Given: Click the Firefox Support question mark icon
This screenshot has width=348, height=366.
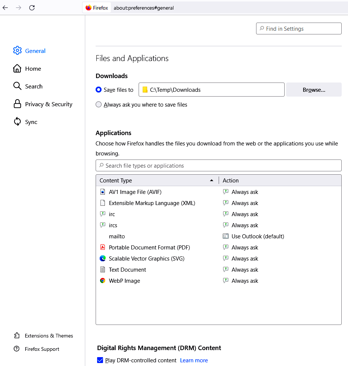Looking at the screenshot, I should coord(17,349).
